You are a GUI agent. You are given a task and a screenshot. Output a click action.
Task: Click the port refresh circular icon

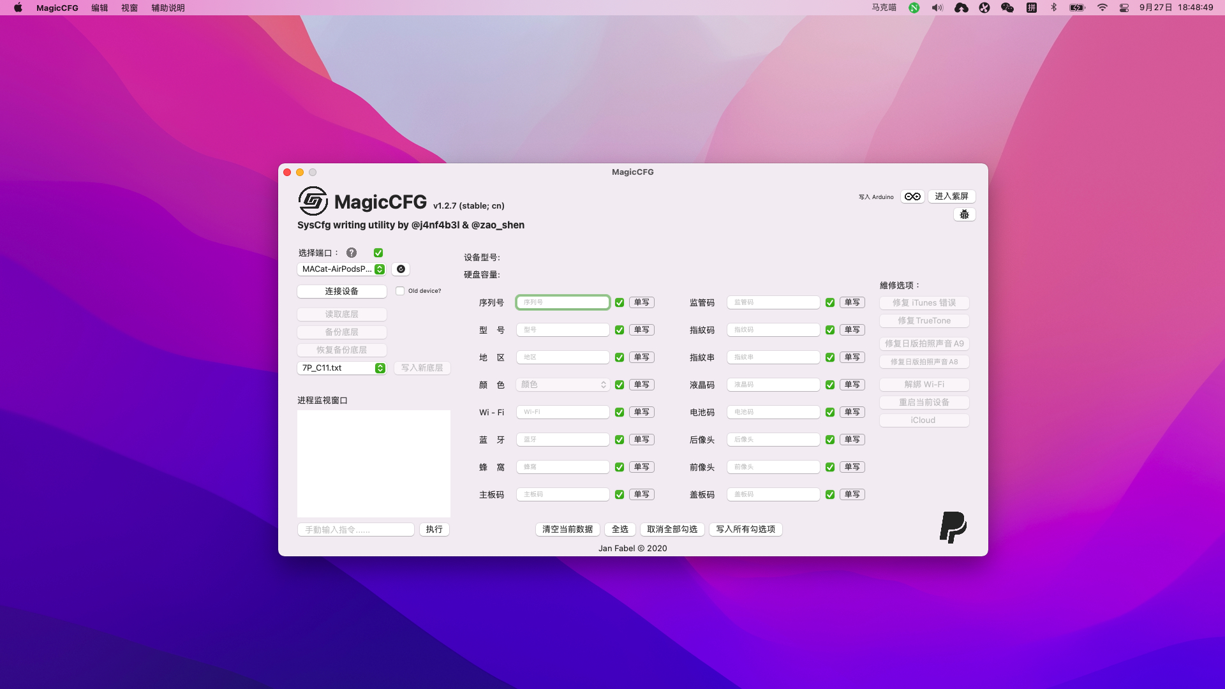pos(401,269)
